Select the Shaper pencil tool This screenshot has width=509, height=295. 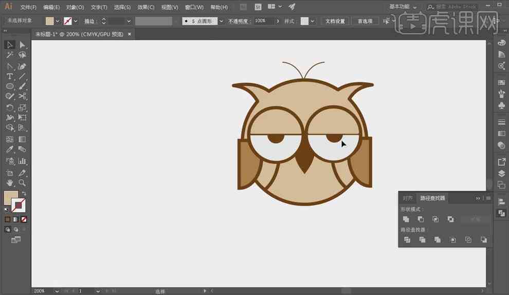pos(10,96)
